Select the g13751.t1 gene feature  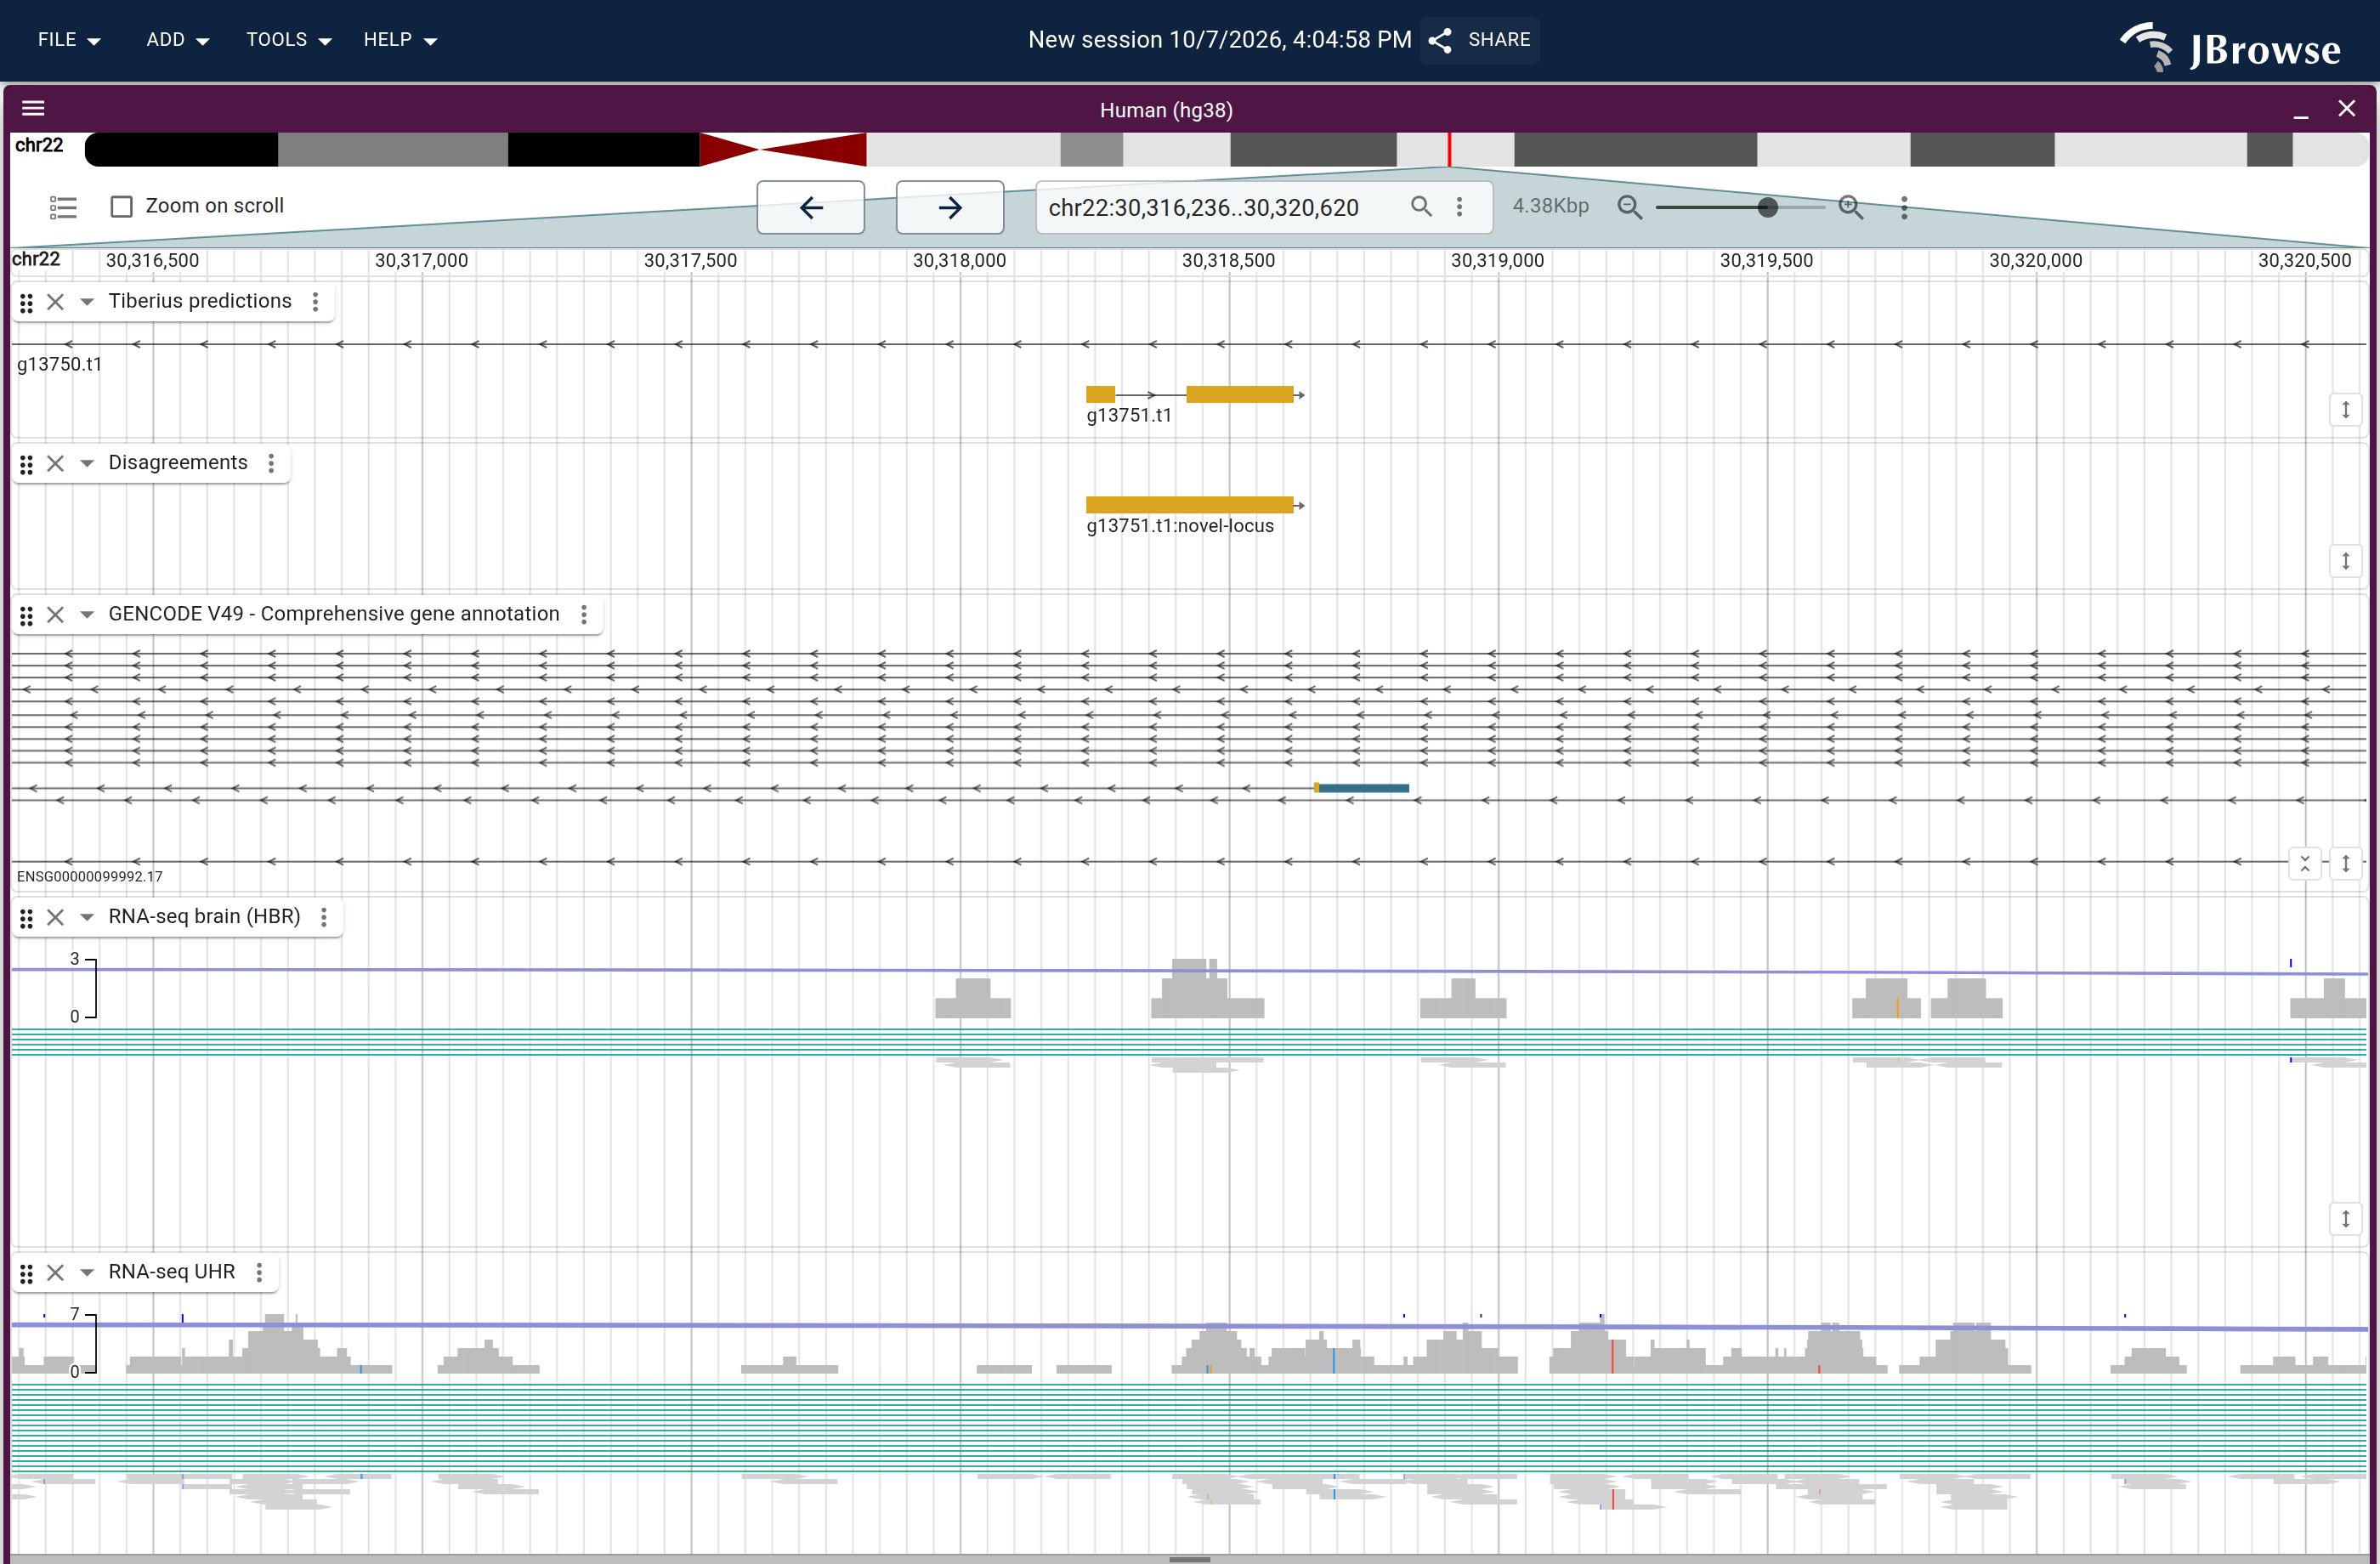1194,395
